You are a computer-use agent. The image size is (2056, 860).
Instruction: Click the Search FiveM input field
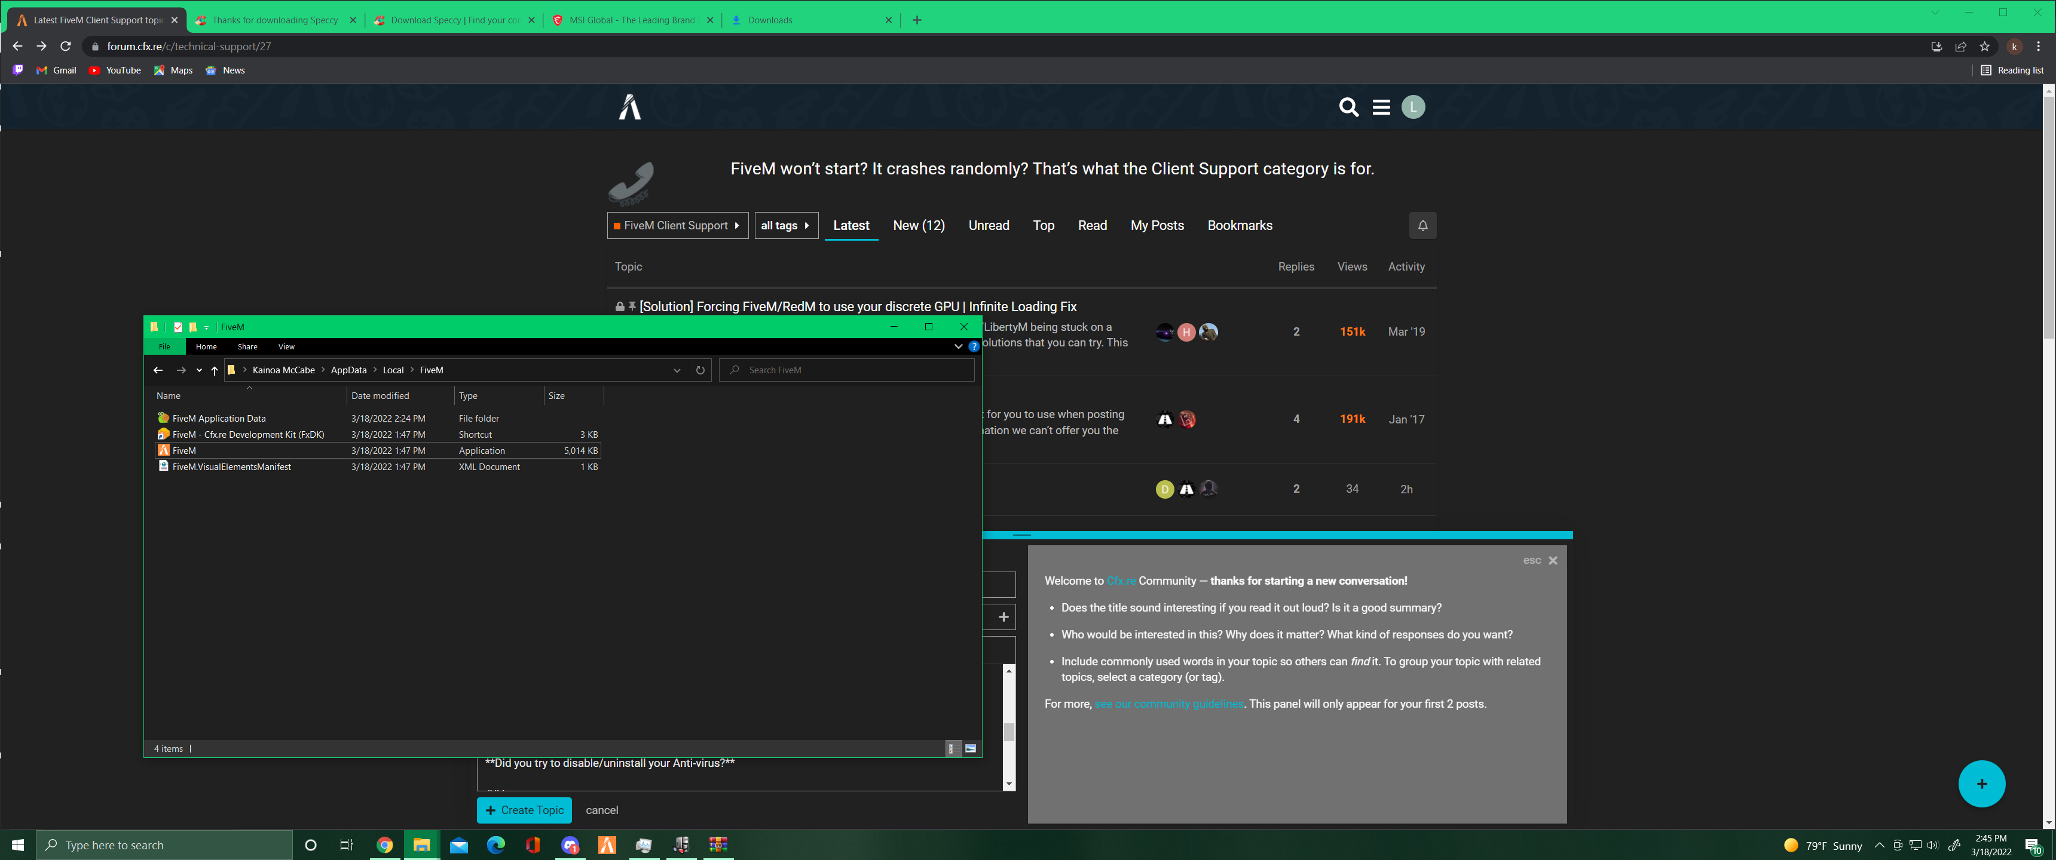(846, 369)
